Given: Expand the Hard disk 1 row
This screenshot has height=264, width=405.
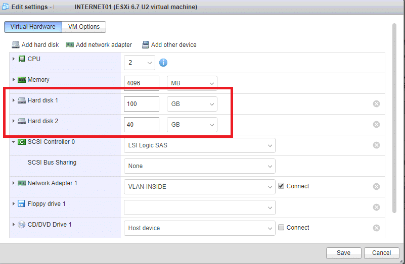Looking at the screenshot, I should [14, 100].
